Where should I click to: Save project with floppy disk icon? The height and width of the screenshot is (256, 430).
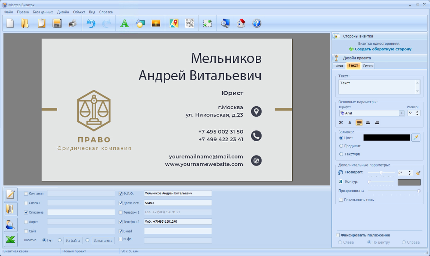57,23
